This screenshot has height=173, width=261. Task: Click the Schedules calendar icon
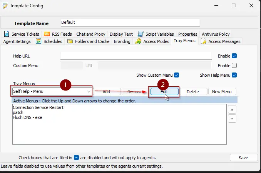click(x=38, y=41)
